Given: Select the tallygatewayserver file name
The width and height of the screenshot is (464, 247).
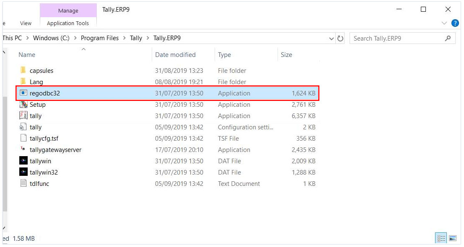Looking at the screenshot, I should tap(55, 150).
